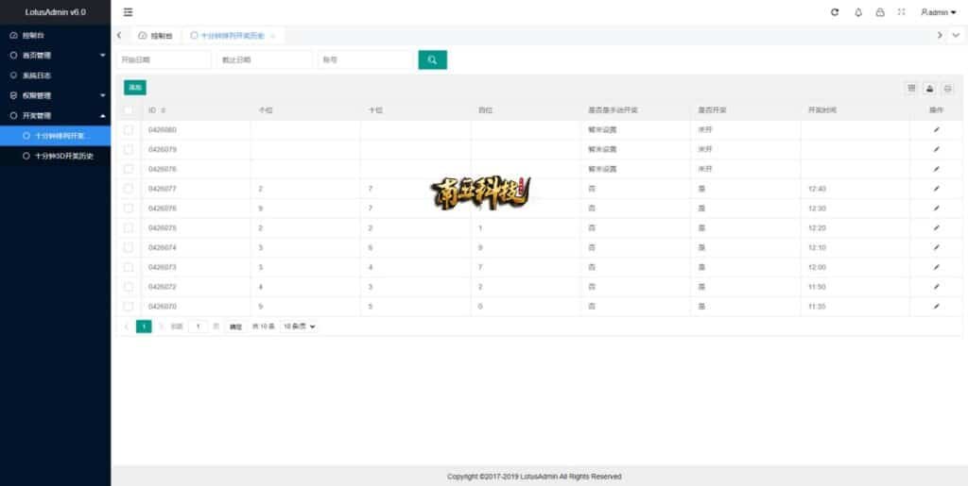Screen dimensions: 968x486
Task: Open notifications via the bell icon
Action: (858, 12)
